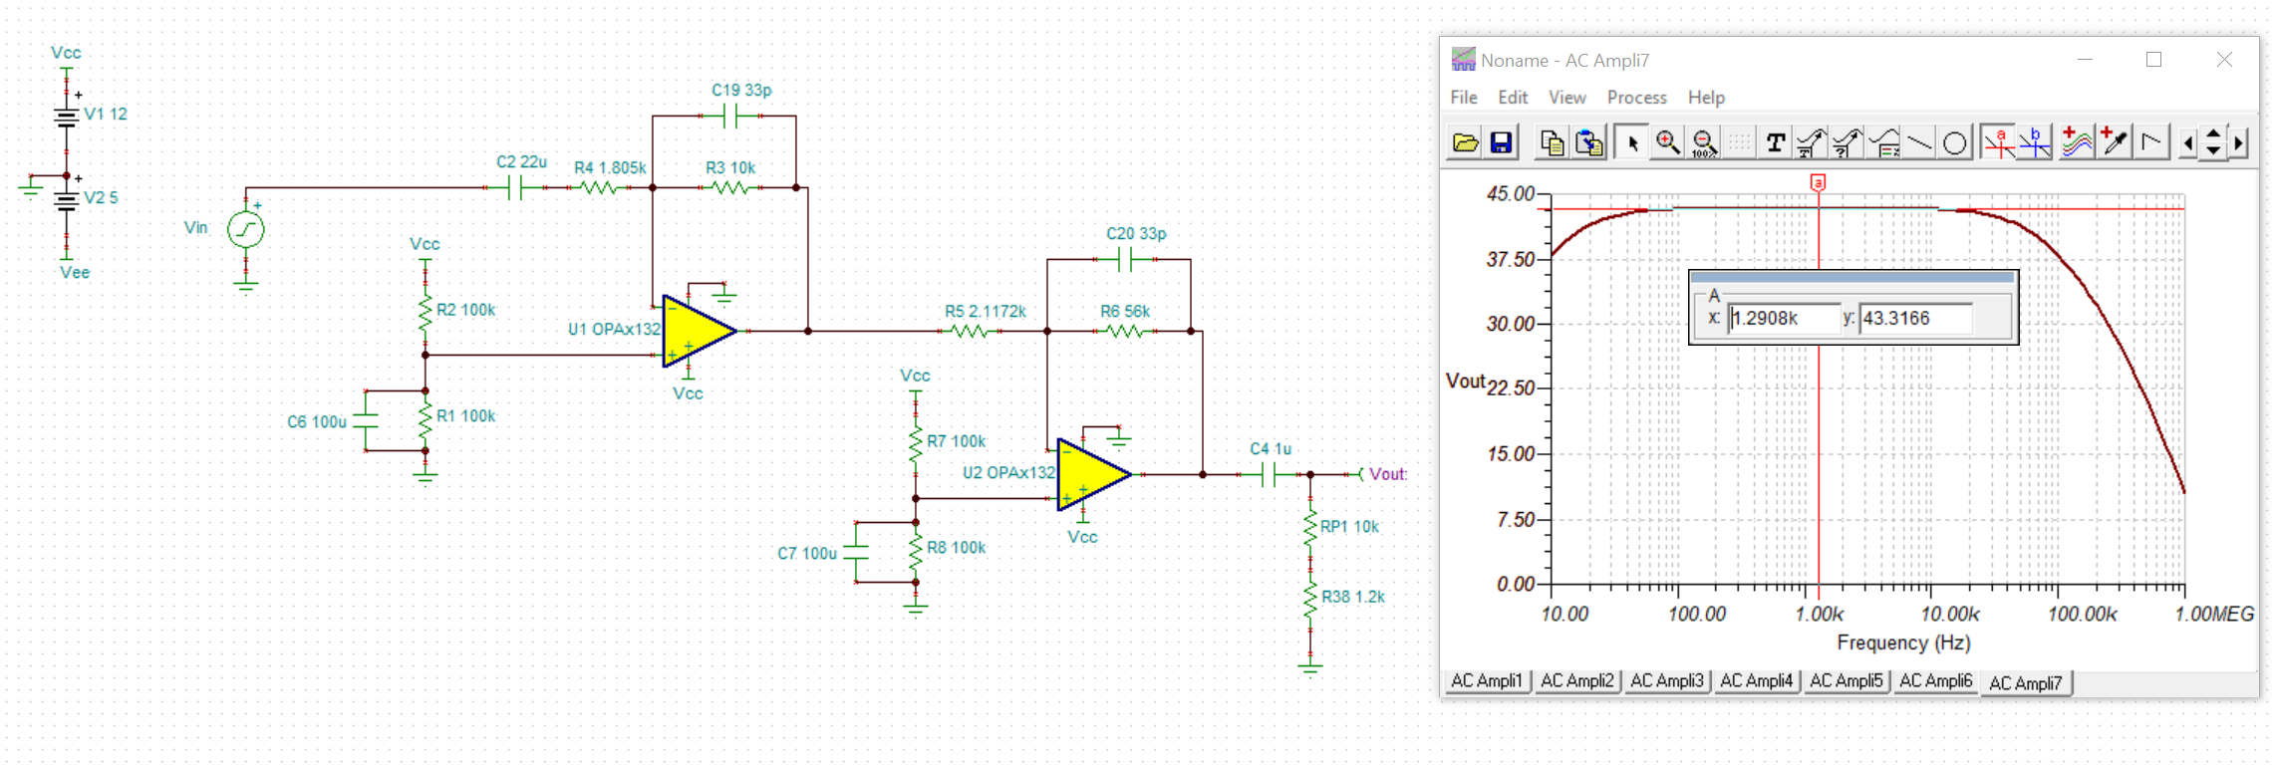Open the View menu

pos(1567,98)
